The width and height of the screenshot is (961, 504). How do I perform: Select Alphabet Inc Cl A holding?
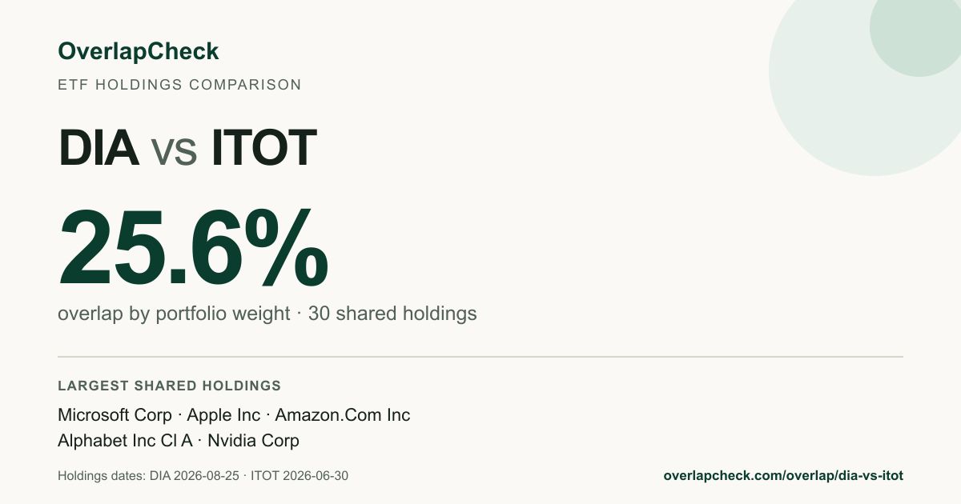tap(127, 441)
